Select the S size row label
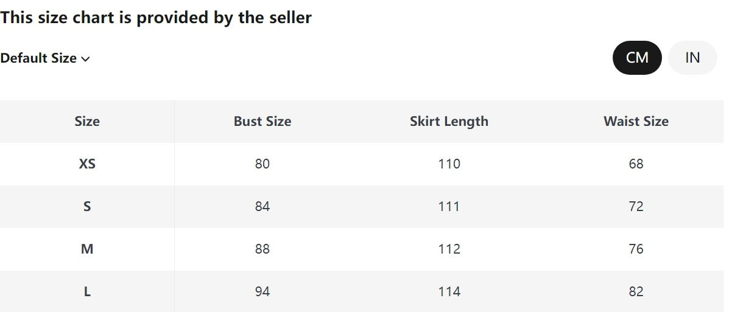 [x=87, y=206]
